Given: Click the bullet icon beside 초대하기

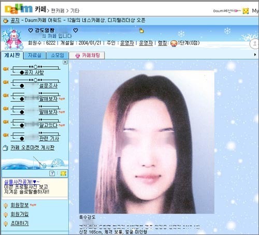Looking at the screenshot, I should [x=6, y=224].
